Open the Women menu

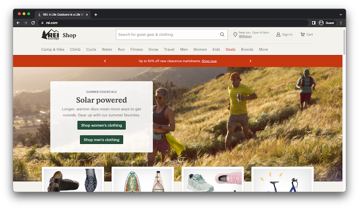(200, 49)
